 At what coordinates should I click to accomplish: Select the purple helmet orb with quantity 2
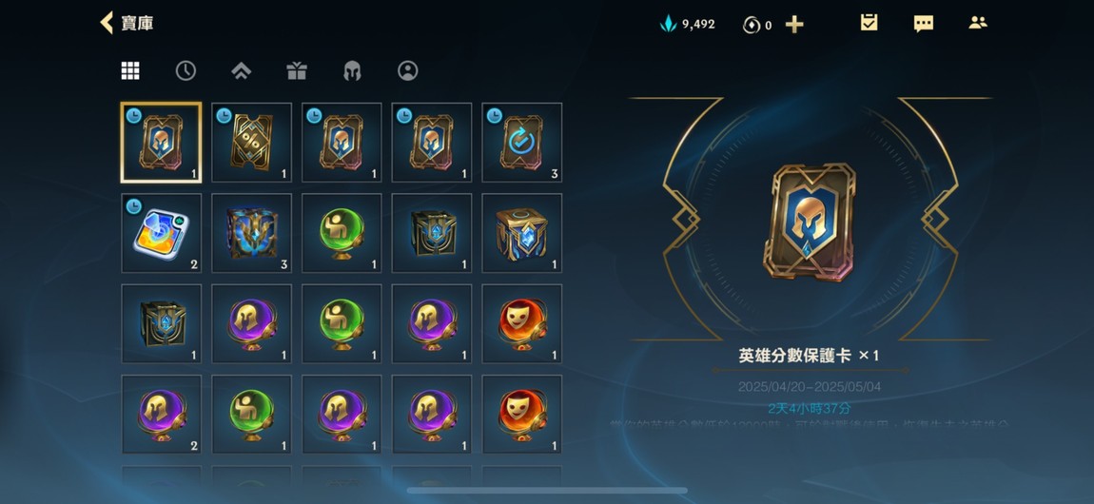coord(161,414)
